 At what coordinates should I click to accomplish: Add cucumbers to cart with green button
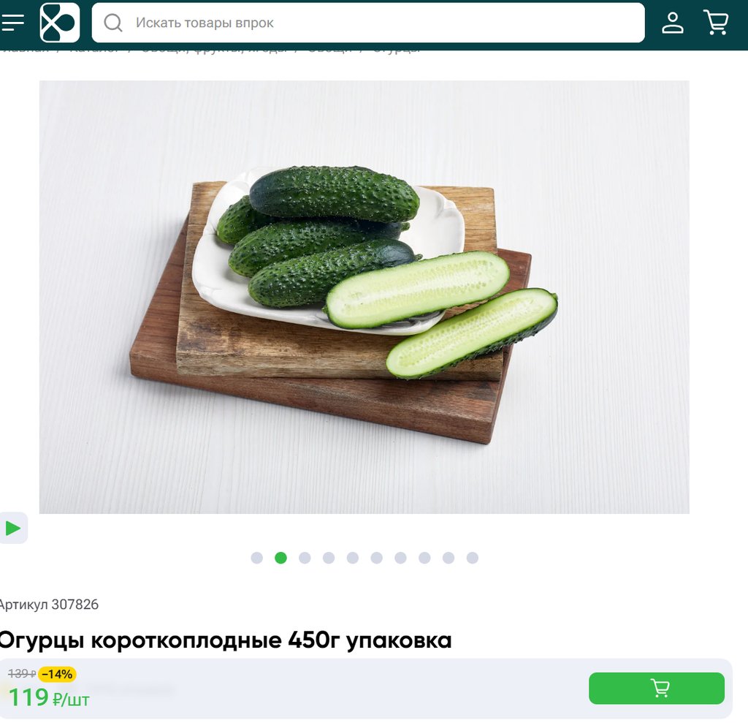[x=657, y=688]
